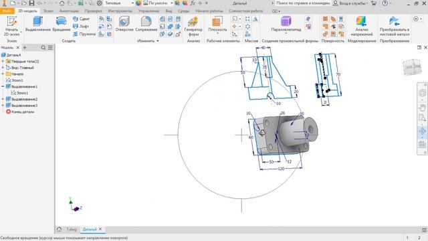Select the mirror tool in Массив panel

[x=255, y=19]
